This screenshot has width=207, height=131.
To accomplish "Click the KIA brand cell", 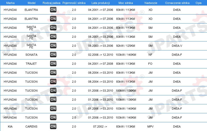I will tap(10, 127).
